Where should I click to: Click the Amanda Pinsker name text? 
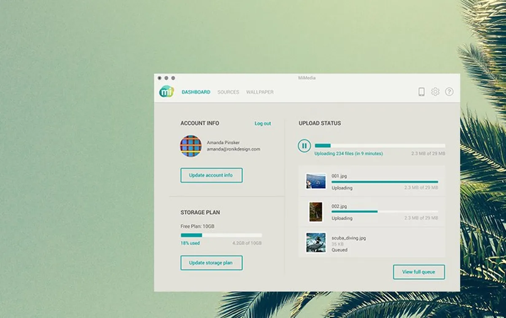223,143
